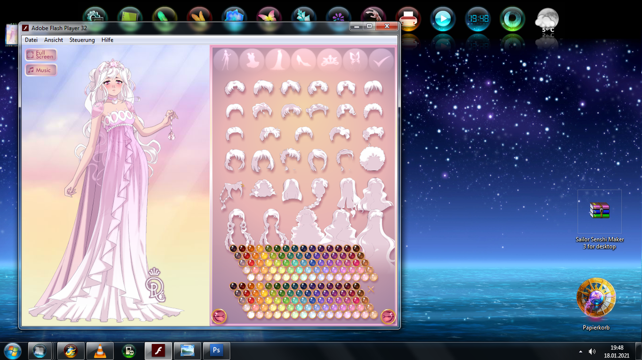Click the small X beside lower color palette
This screenshot has width=642, height=360.
pos(371,289)
